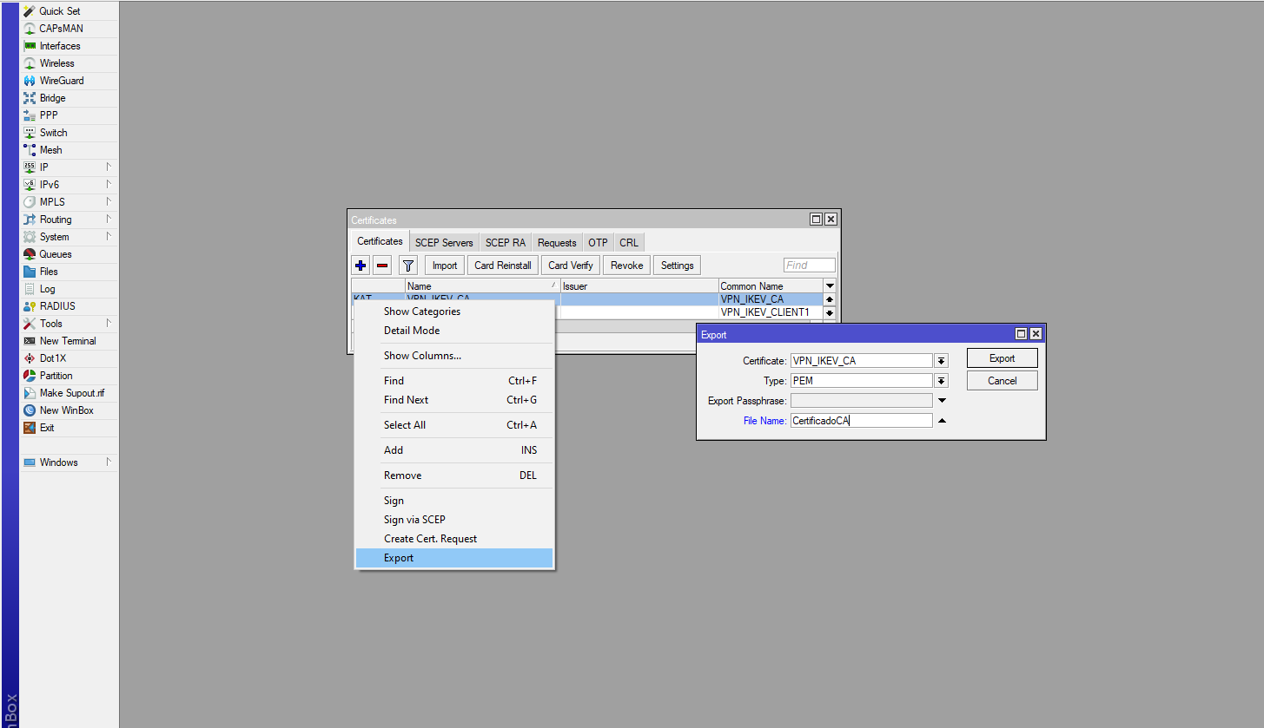Choose Find Next in the context menu
The width and height of the screenshot is (1264, 728).
[x=454, y=400]
